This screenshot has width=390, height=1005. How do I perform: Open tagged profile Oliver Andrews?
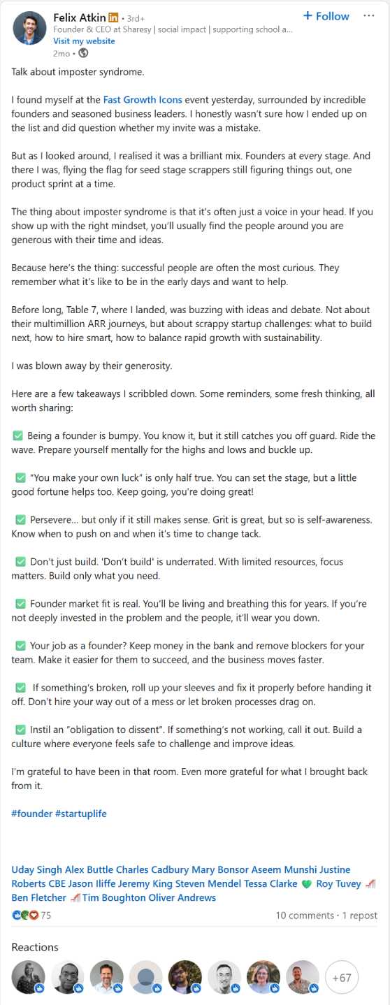[x=182, y=898]
